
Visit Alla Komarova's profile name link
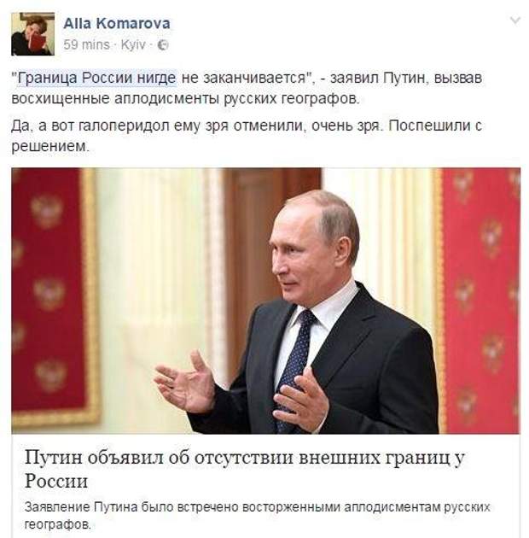point(117,23)
